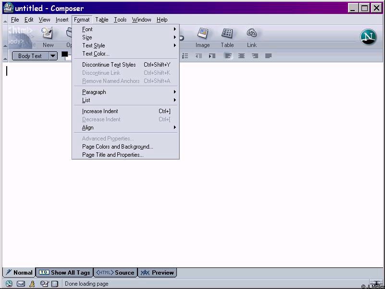Viewport: 385px width, 289px height.
Task: Click the Composer icon in status bar
Action: 44,284
